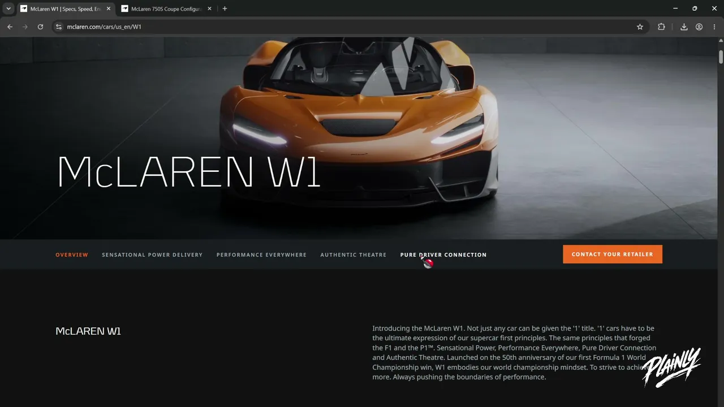Select the Overview section link

click(72, 255)
